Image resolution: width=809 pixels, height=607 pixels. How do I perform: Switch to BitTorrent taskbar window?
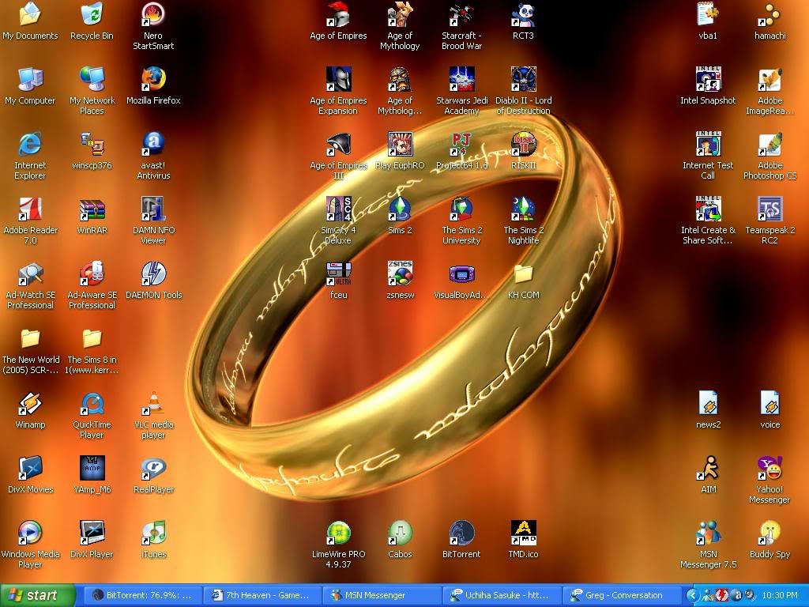[142, 595]
